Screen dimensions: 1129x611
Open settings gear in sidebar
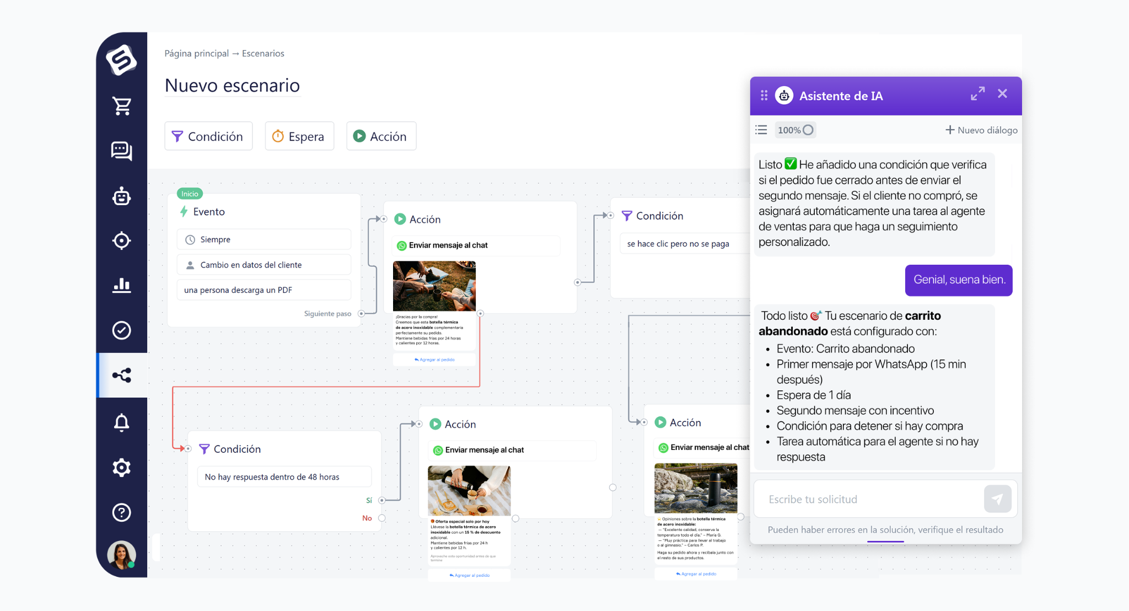click(122, 468)
